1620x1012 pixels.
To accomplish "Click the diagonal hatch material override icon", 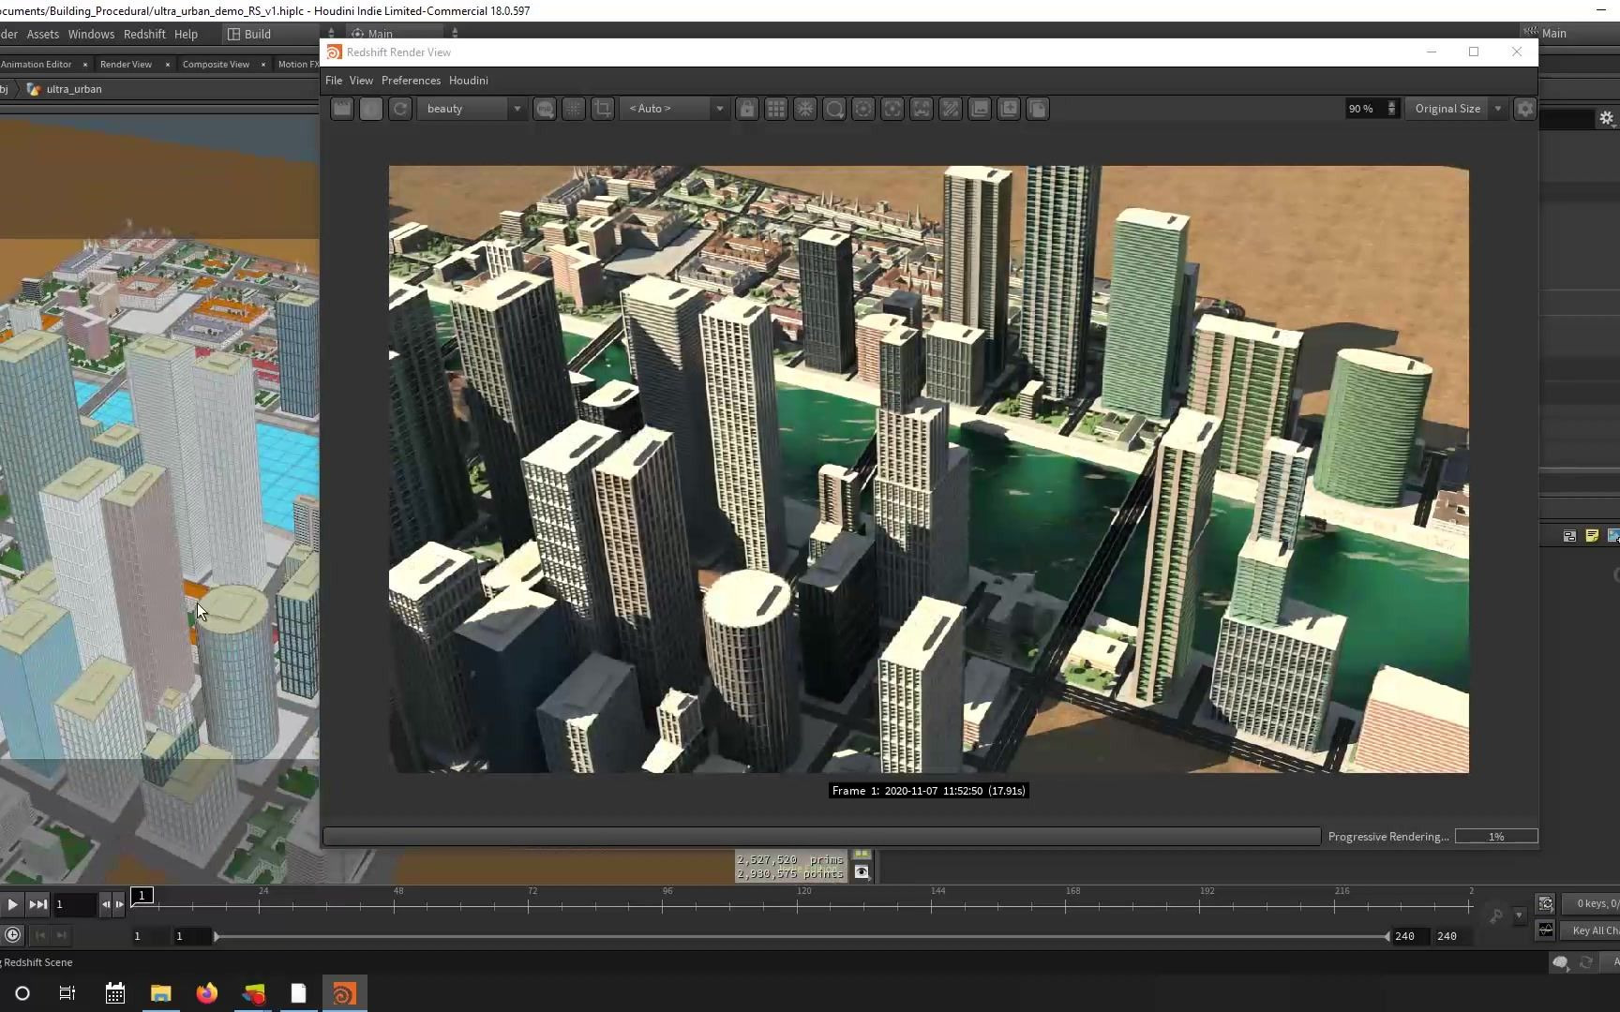I will point(951,109).
